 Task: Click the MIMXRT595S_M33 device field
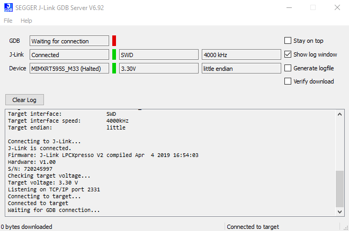[x=69, y=68]
